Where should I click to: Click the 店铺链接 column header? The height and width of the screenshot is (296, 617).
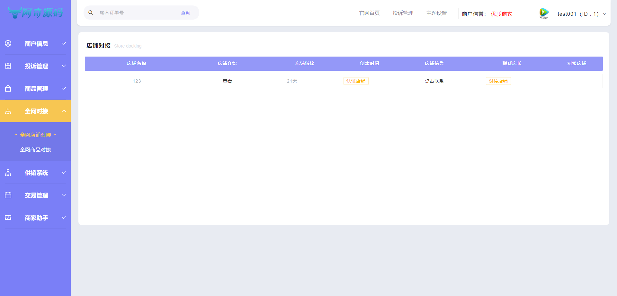[305, 63]
